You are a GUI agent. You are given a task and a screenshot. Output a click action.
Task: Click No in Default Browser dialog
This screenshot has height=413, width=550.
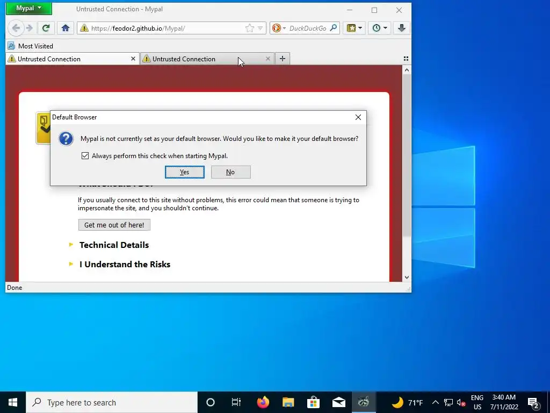coord(230,172)
